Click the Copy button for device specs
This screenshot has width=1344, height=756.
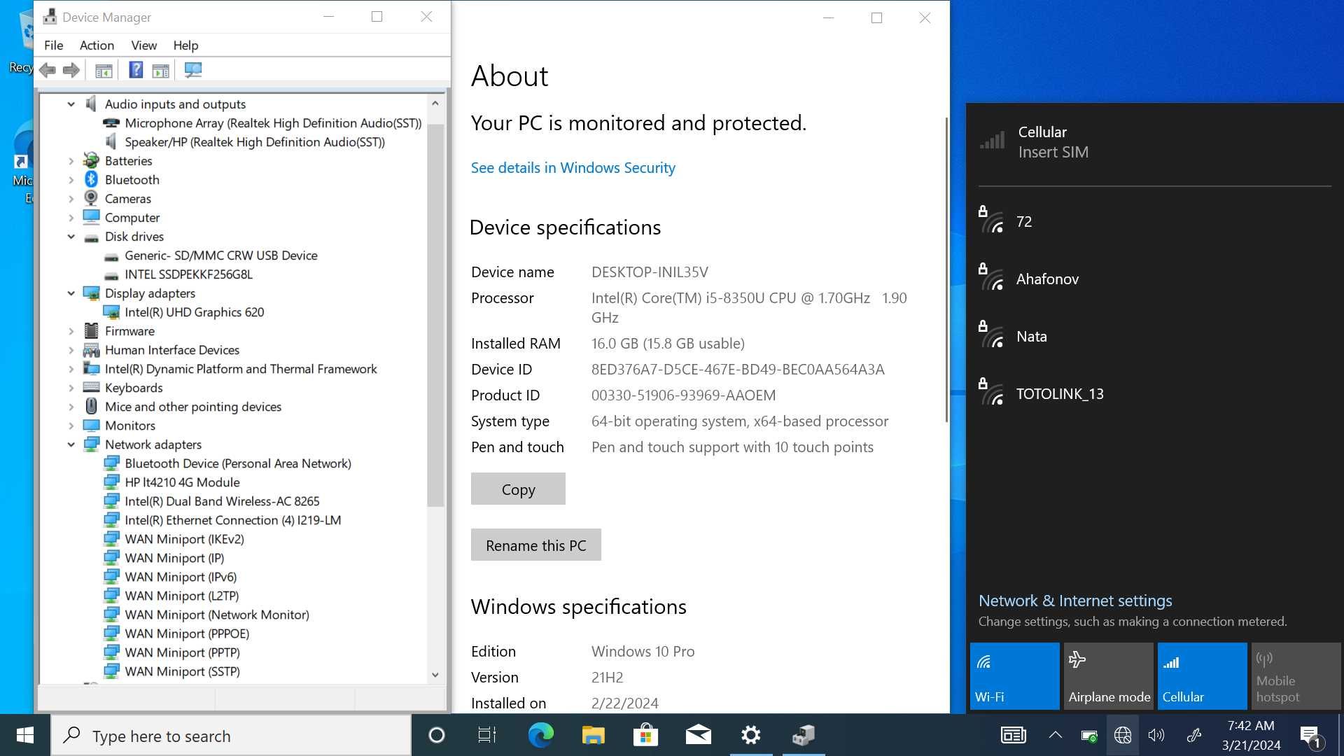pyautogui.click(x=519, y=489)
